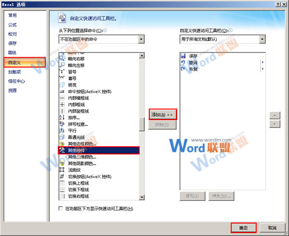Switch to the 保存 category in sidebar
This screenshot has height=236, width=289.
tap(13, 43)
